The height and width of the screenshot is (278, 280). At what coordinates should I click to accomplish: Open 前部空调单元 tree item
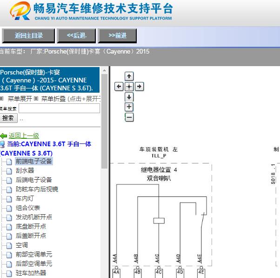pos(34,254)
